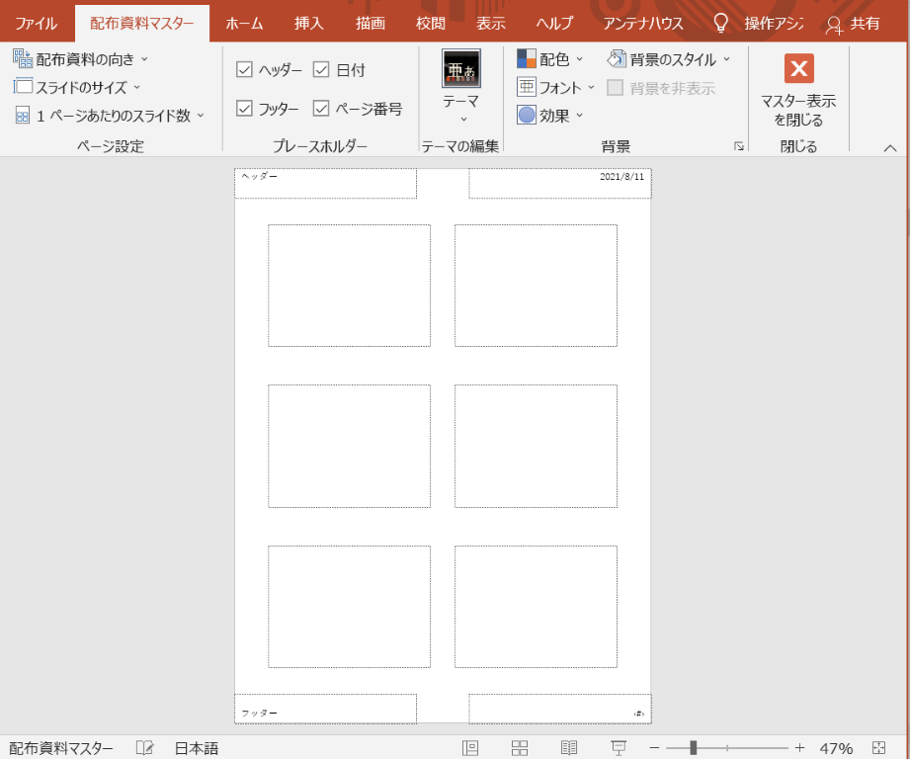Start slideshow from status bar icon
The image size is (910, 759).
coord(619,748)
